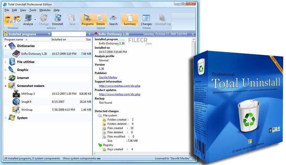Open the Search layout icon

[113, 20]
